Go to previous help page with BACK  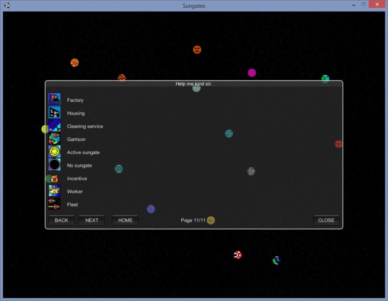(x=61, y=220)
